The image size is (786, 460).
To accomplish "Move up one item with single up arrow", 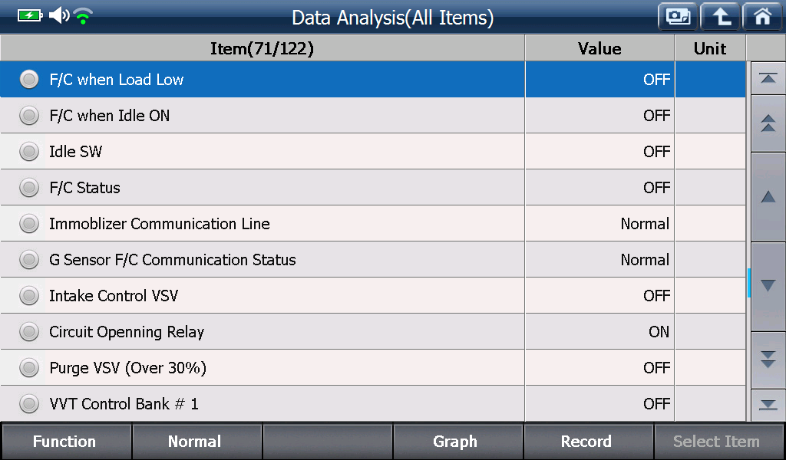I will tap(768, 197).
